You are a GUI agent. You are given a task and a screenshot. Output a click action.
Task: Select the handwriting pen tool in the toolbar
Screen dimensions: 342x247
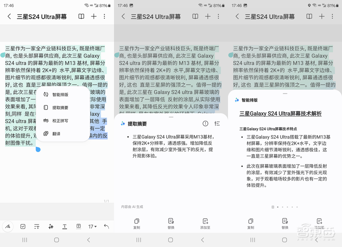[8, 226]
